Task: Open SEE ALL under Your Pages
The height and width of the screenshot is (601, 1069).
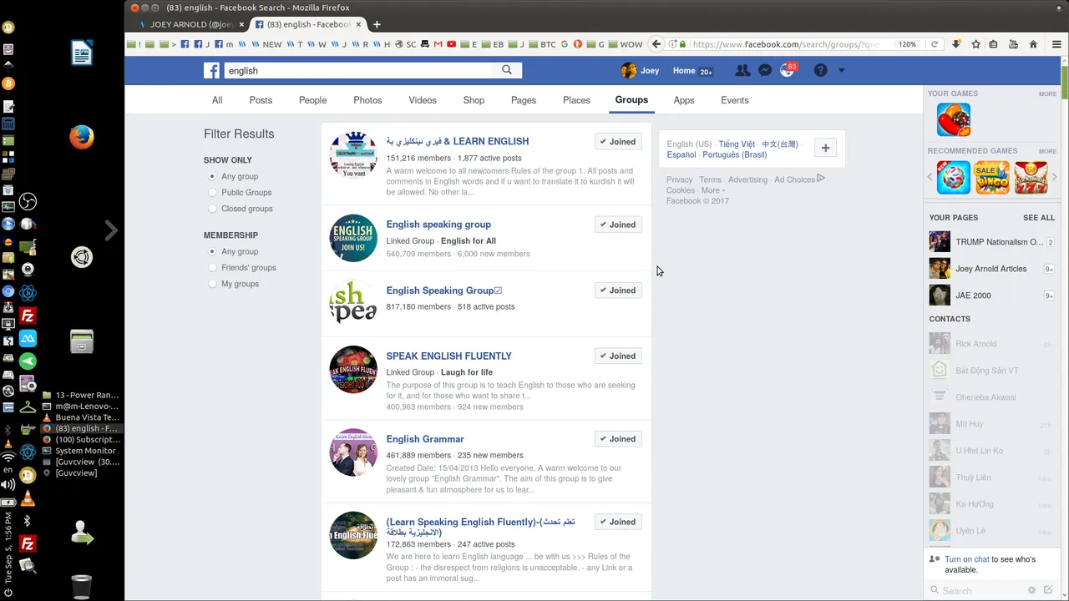Action: [1039, 218]
